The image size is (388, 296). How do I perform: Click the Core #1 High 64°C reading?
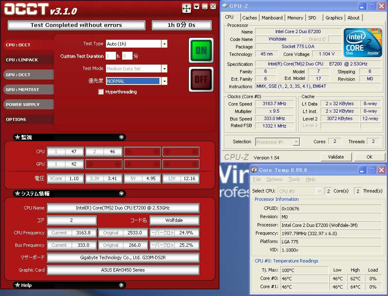click(x=355, y=287)
